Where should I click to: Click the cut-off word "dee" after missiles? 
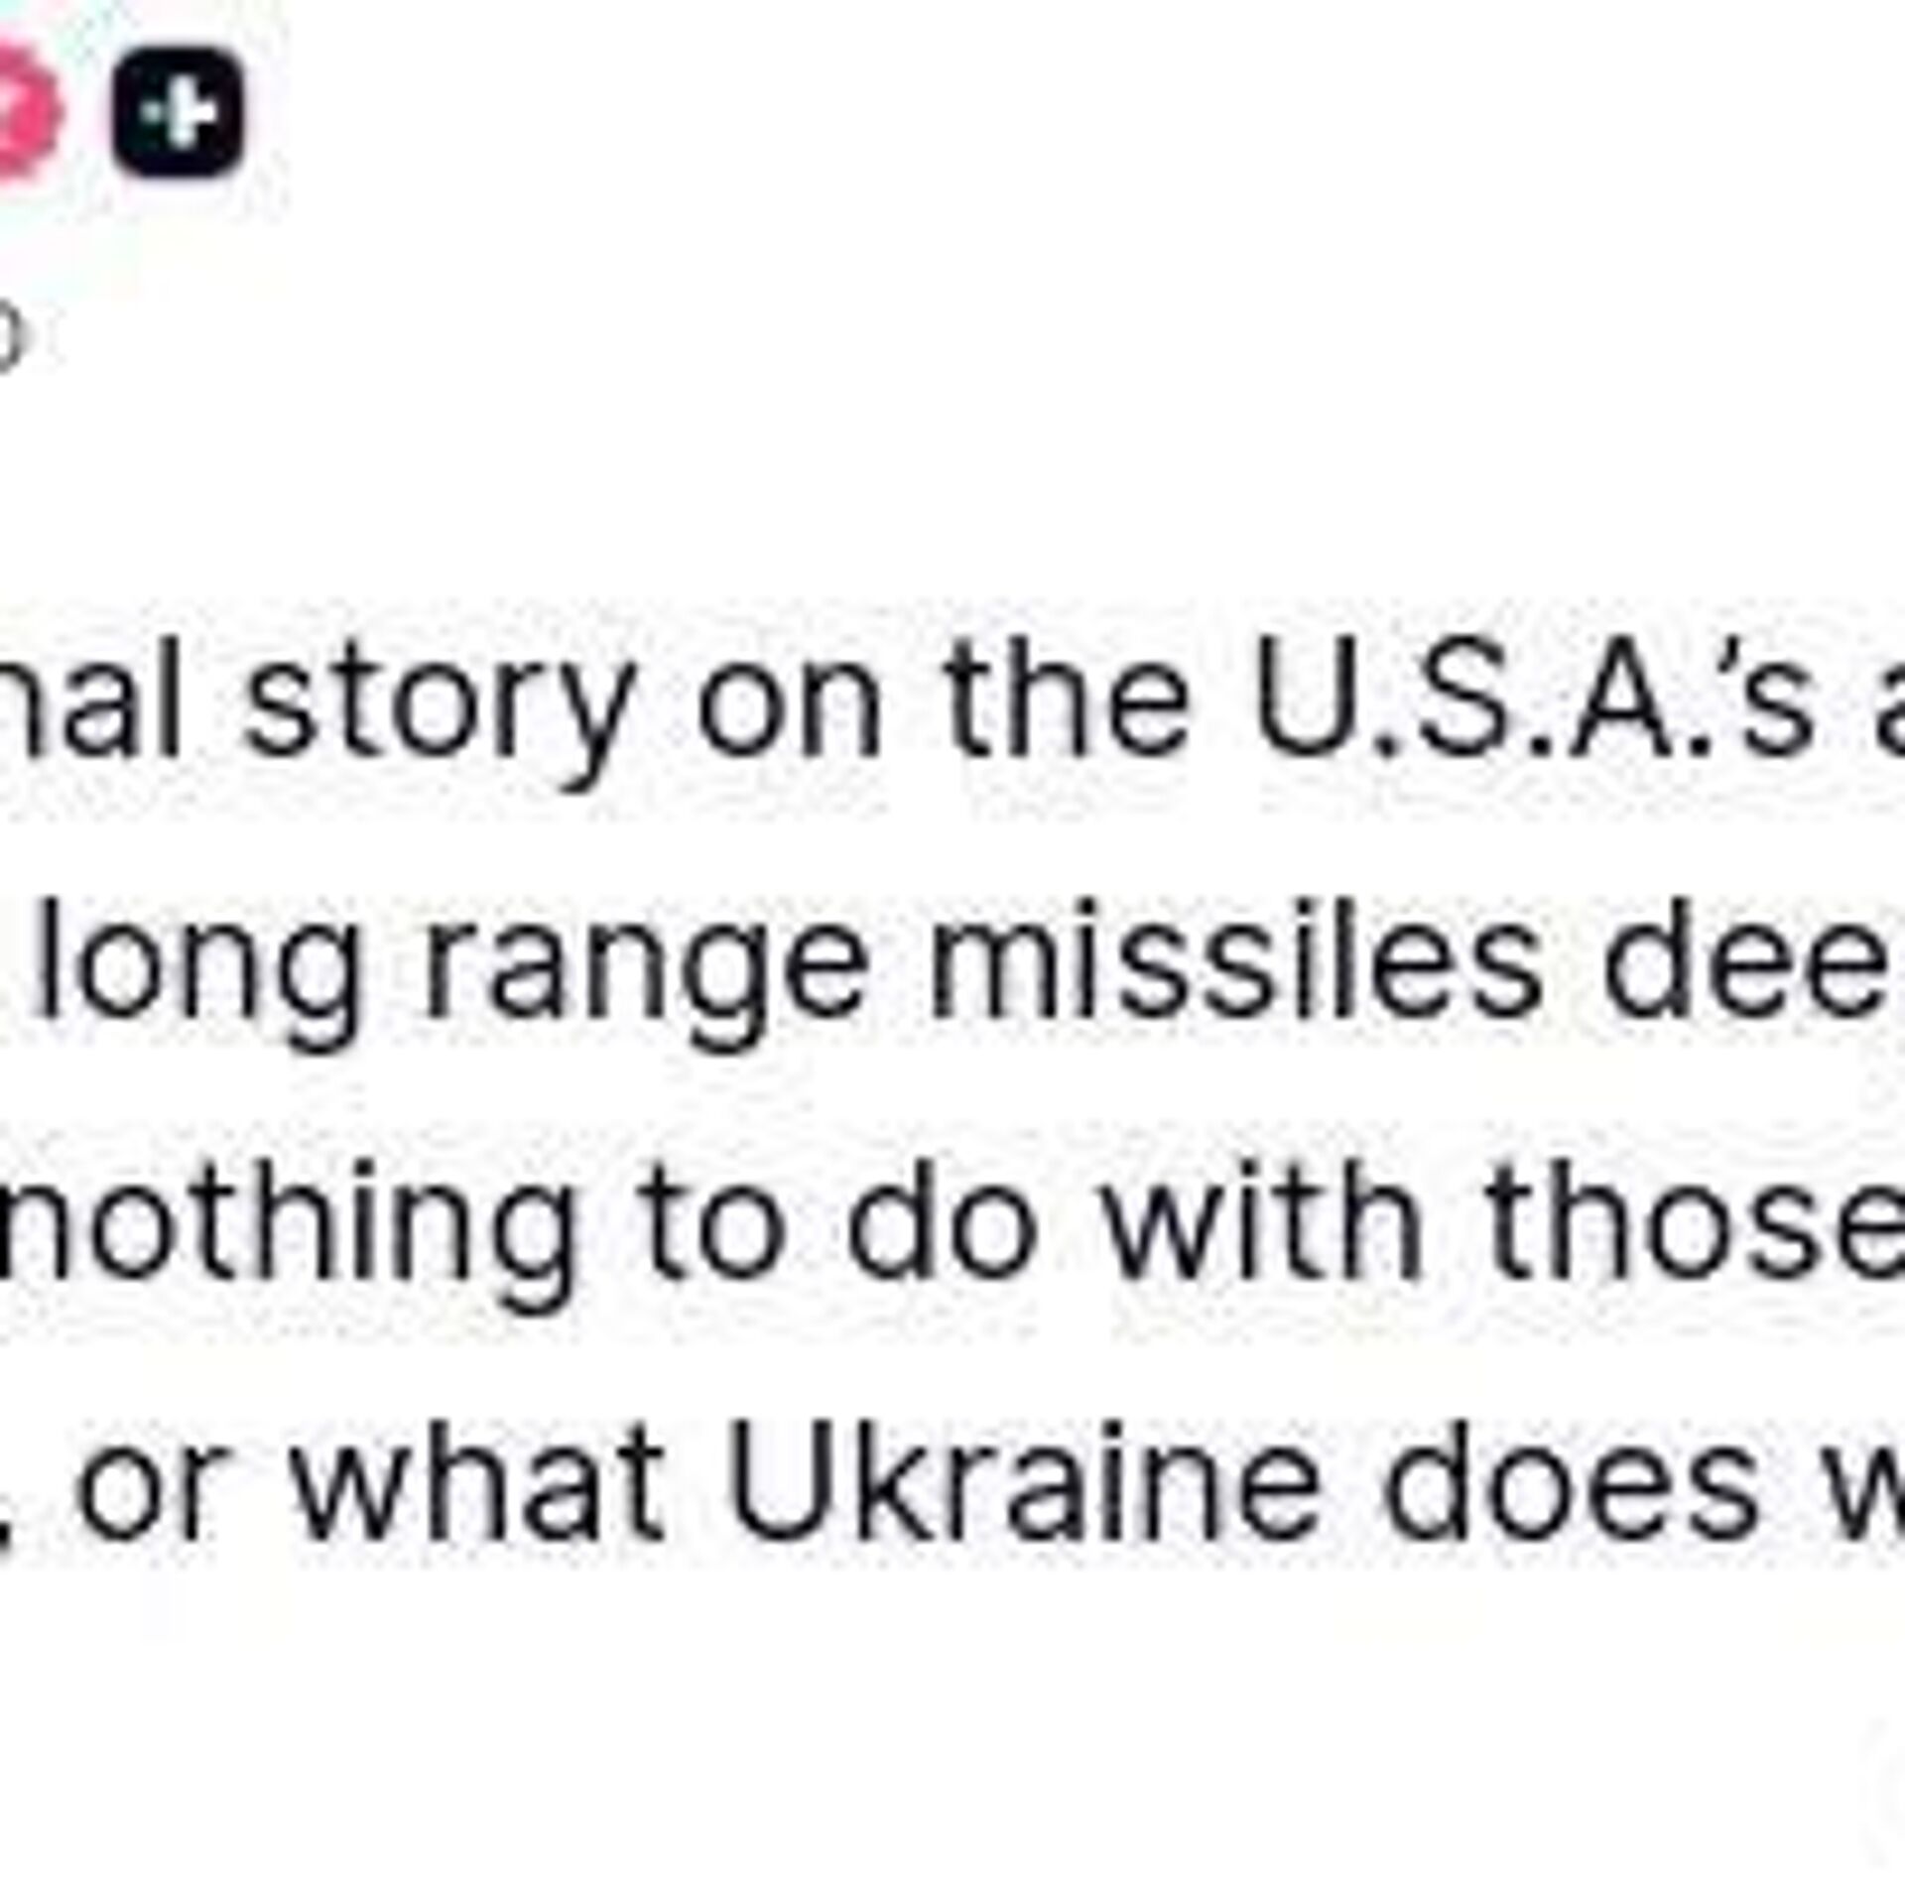point(1751,954)
